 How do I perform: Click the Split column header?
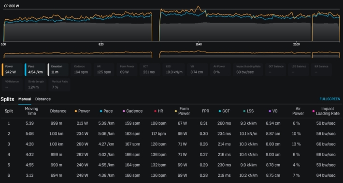click(9, 111)
